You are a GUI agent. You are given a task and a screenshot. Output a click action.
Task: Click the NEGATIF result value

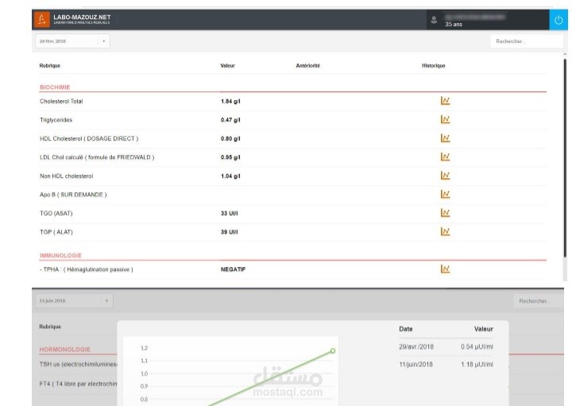pos(233,269)
